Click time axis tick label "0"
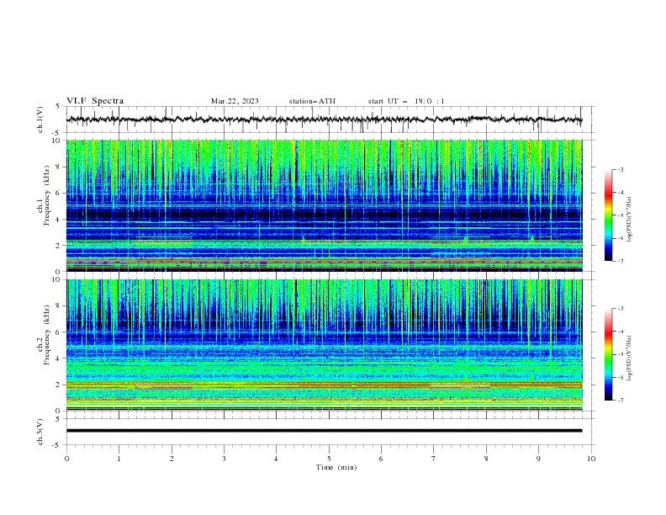Viewport: 666px width, 515px height. click(66, 459)
